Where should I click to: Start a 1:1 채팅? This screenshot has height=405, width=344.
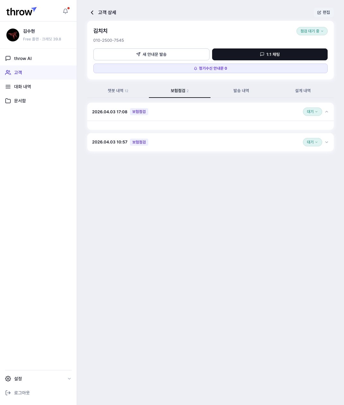point(270,54)
